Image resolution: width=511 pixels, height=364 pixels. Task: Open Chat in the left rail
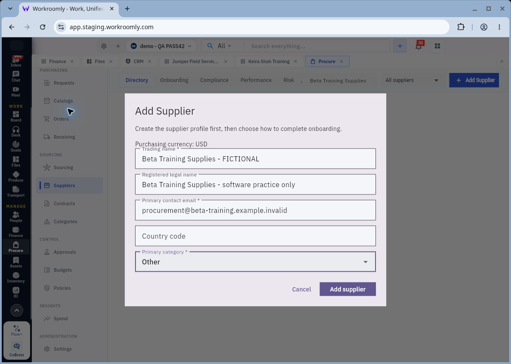pos(15,76)
